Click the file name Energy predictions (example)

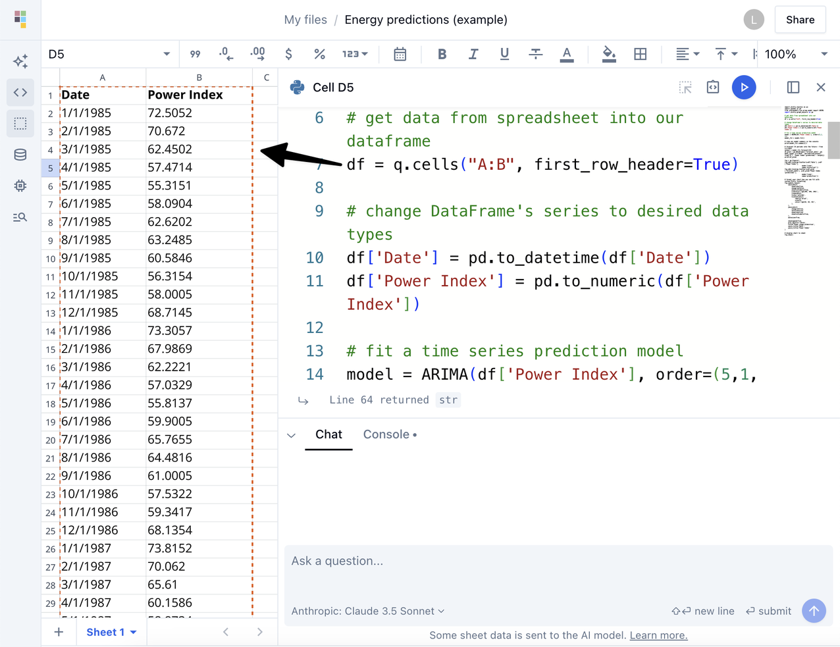pyautogui.click(x=426, y=20)
